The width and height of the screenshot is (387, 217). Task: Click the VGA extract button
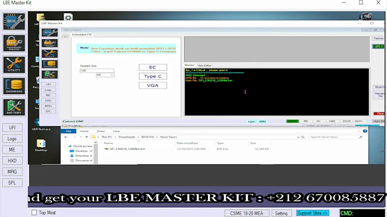[x=153, y=85]
